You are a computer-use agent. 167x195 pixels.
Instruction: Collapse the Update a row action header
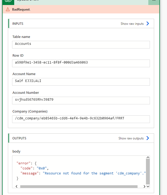pos(79,2)
